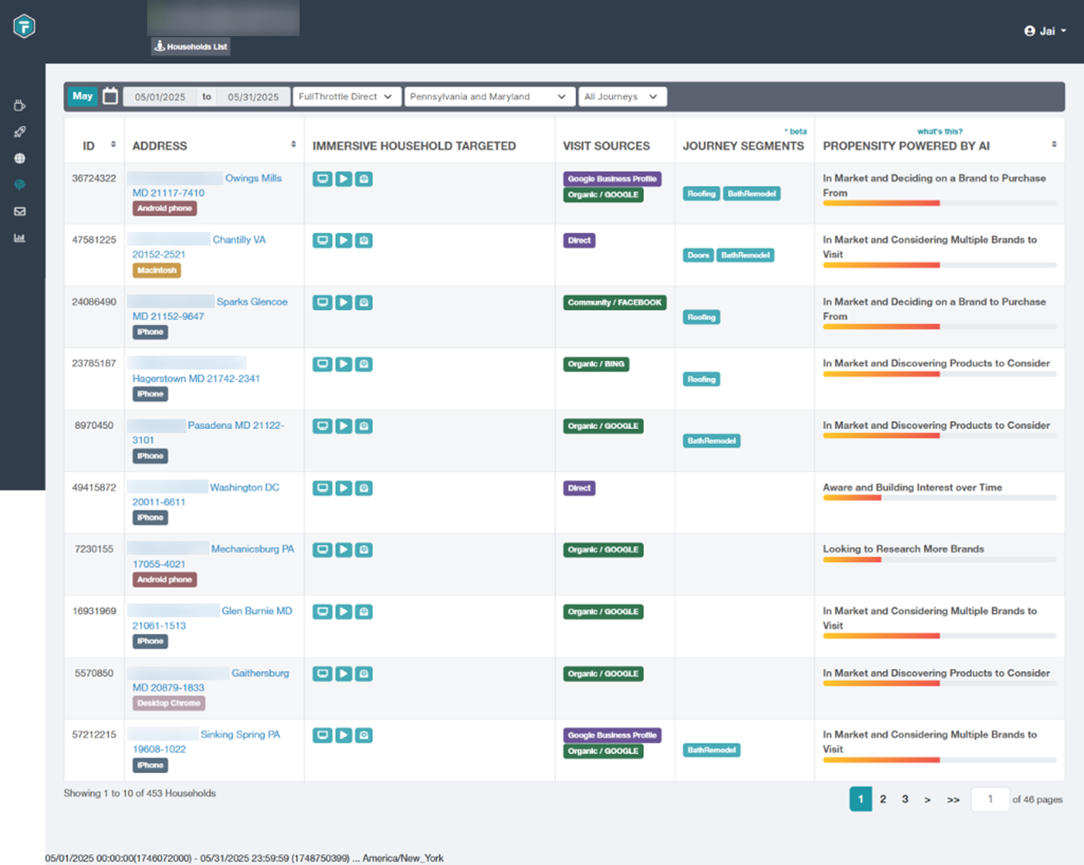Open the Jai account menu
This screenshot has height=865, width=1084.
[1045, 31]
